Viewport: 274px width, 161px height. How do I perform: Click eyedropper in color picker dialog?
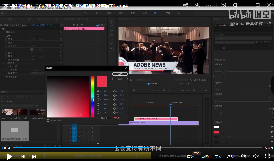click(119, 118)
